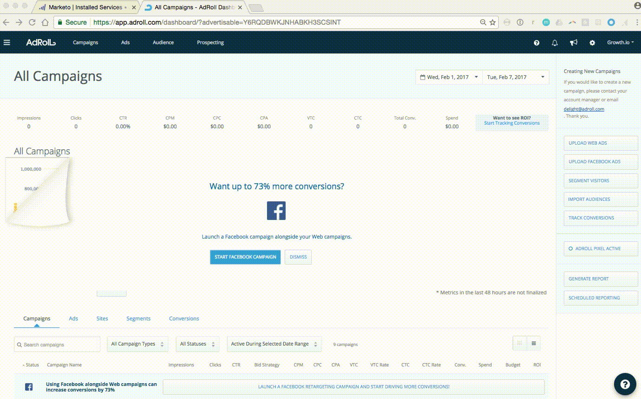Open the round help chat button

625,384
